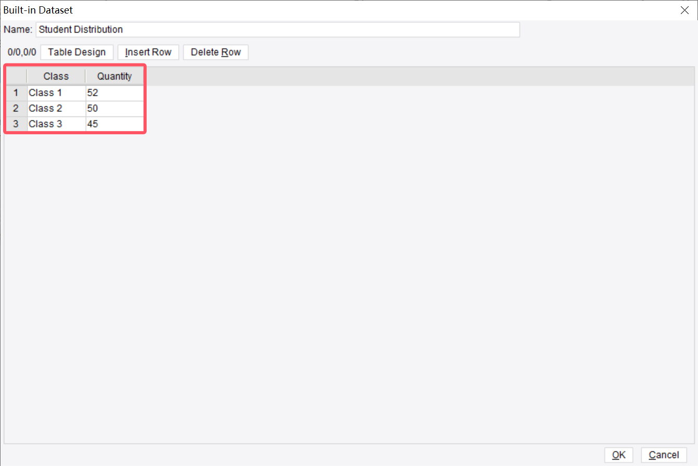The height and width of the screenshot is (466, 698).
Task: Click Cancel to discard changes
Action: 664,455
